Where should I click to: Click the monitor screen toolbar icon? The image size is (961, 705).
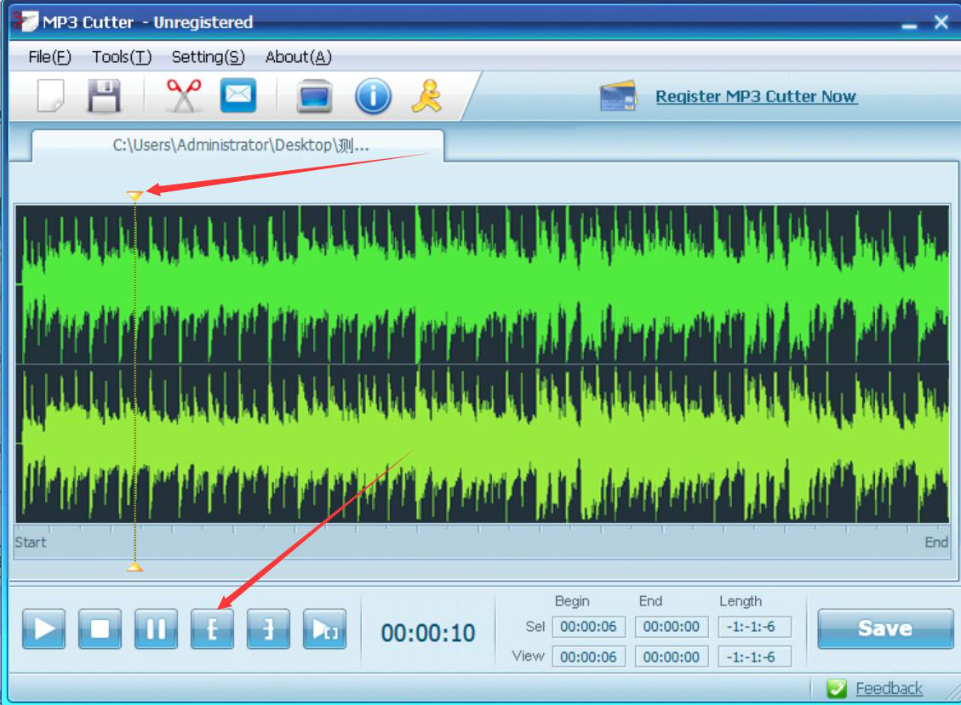pos(314,96)
